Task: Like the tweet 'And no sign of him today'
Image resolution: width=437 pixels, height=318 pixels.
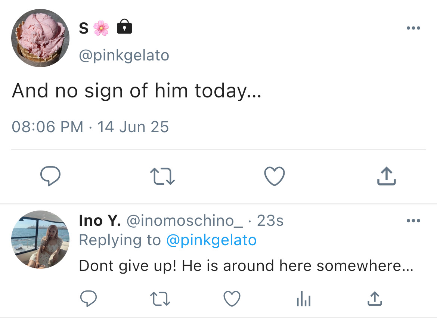Action: (275, 176)
